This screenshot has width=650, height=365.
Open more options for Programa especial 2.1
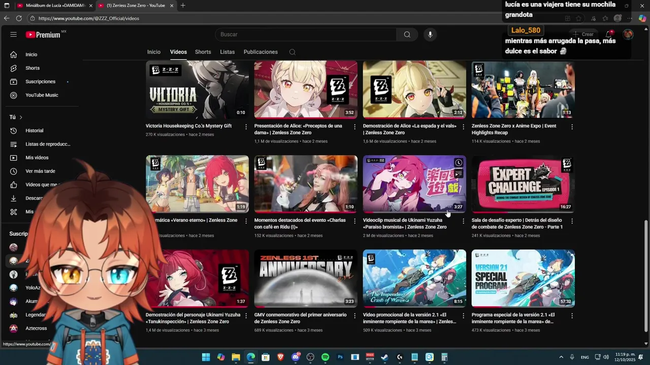[572, 315]
